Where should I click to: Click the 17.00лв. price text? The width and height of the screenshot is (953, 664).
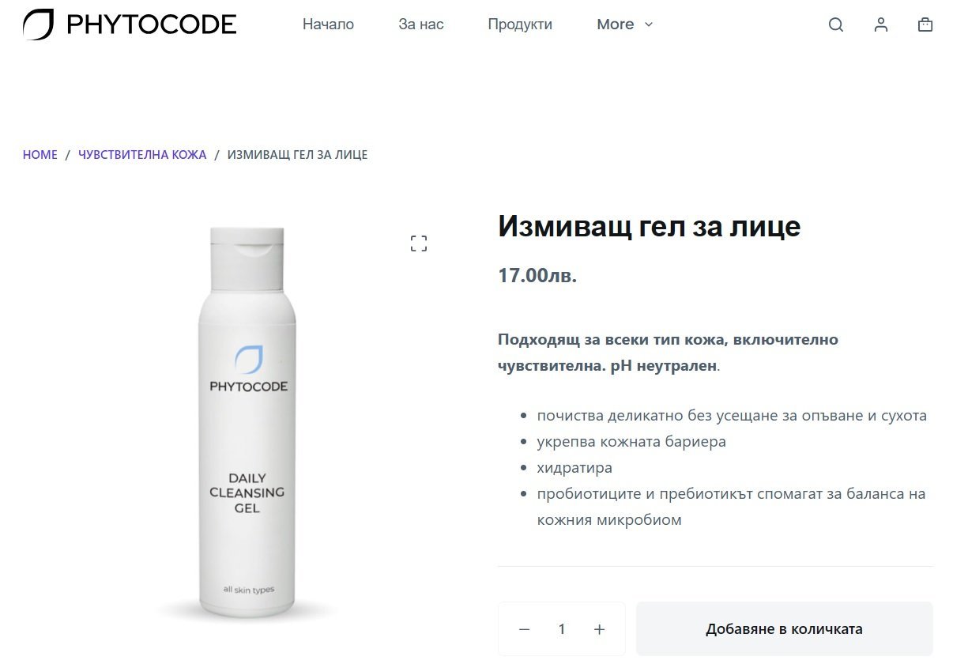point(537,276)
